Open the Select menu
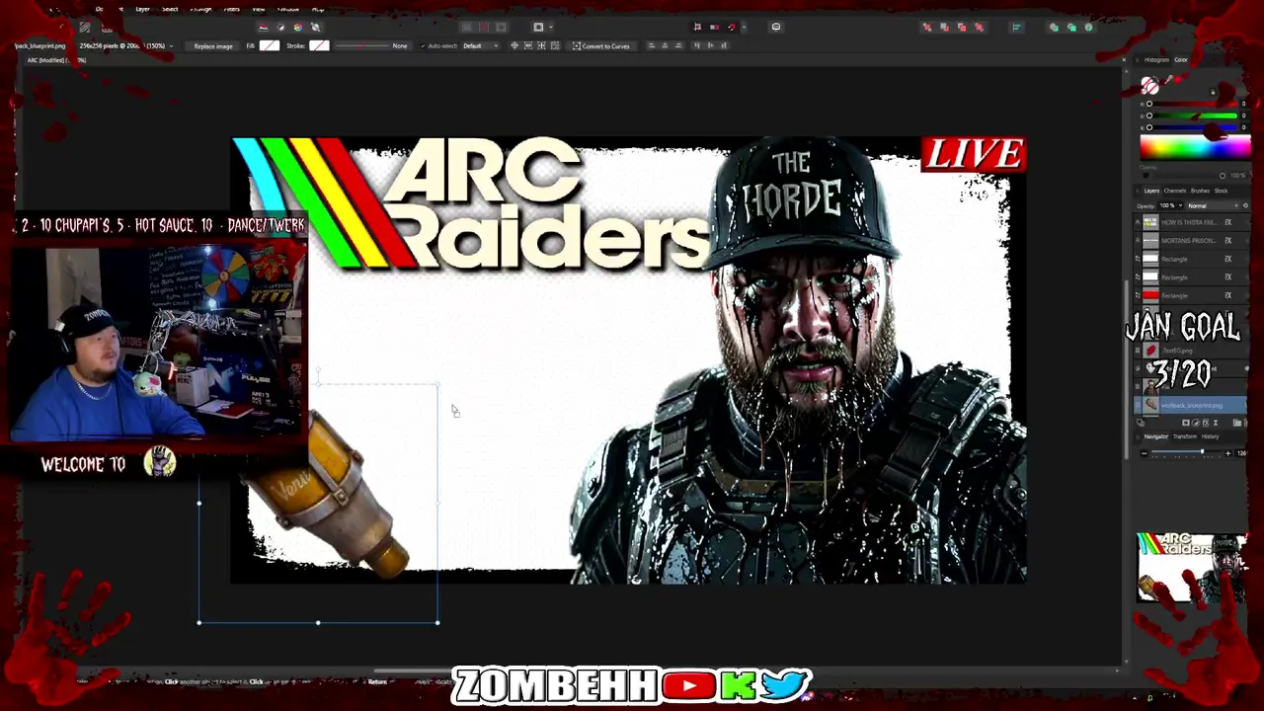Image resolution: width=1264 pixels, height=711 pixels. 170,9
